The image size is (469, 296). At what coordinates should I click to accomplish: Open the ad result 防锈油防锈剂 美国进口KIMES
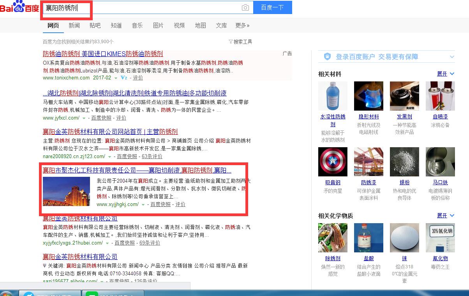pos(103,54)
